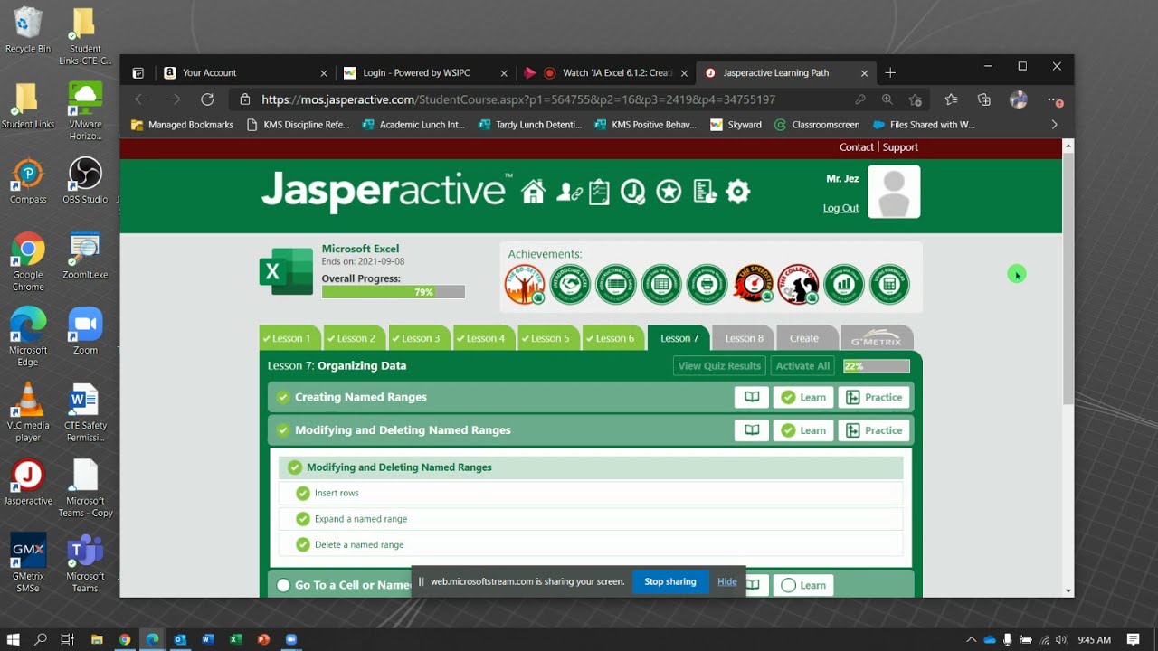This screenshot has height=651, width=1158.
Task: Open the Jasperactive home icon
Action: click(x=534, y=192)
